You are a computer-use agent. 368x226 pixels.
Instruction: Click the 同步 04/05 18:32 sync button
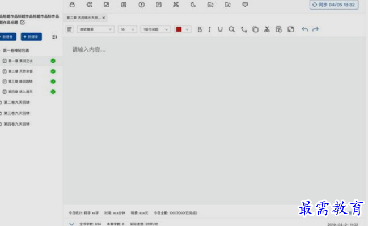coord(334,5)
